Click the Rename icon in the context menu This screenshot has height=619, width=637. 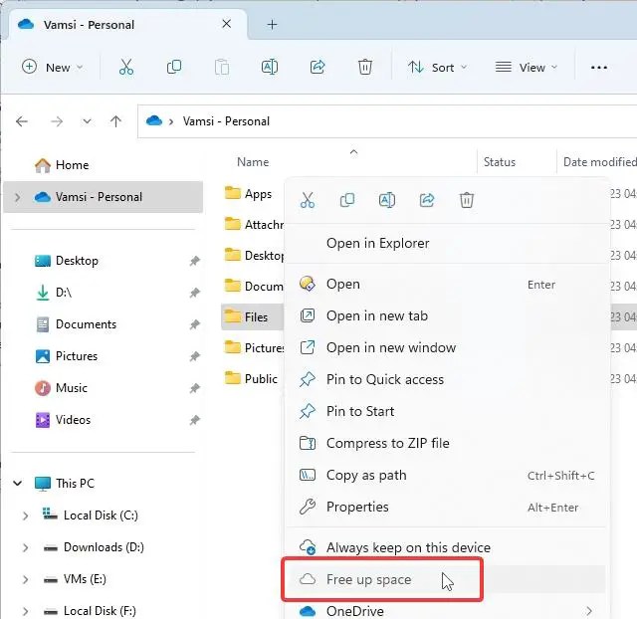coord(387,200)
